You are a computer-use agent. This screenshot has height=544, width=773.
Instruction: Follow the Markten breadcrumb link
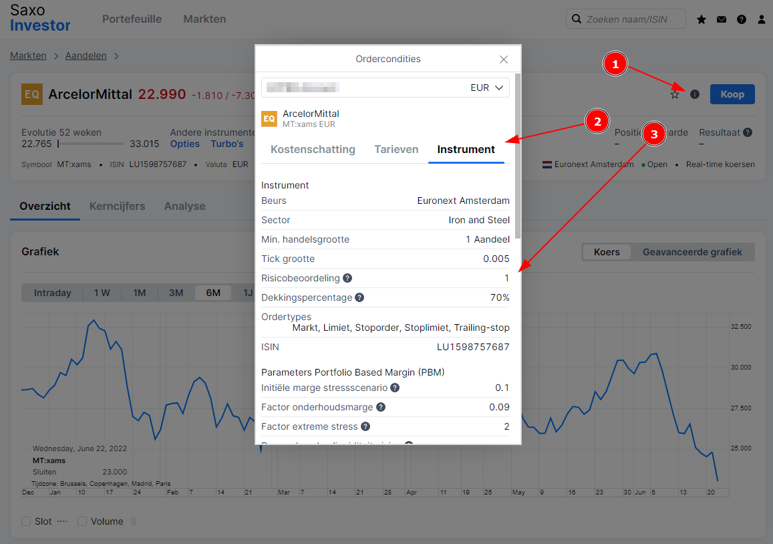pyautogui.click(x=28, y=55)
